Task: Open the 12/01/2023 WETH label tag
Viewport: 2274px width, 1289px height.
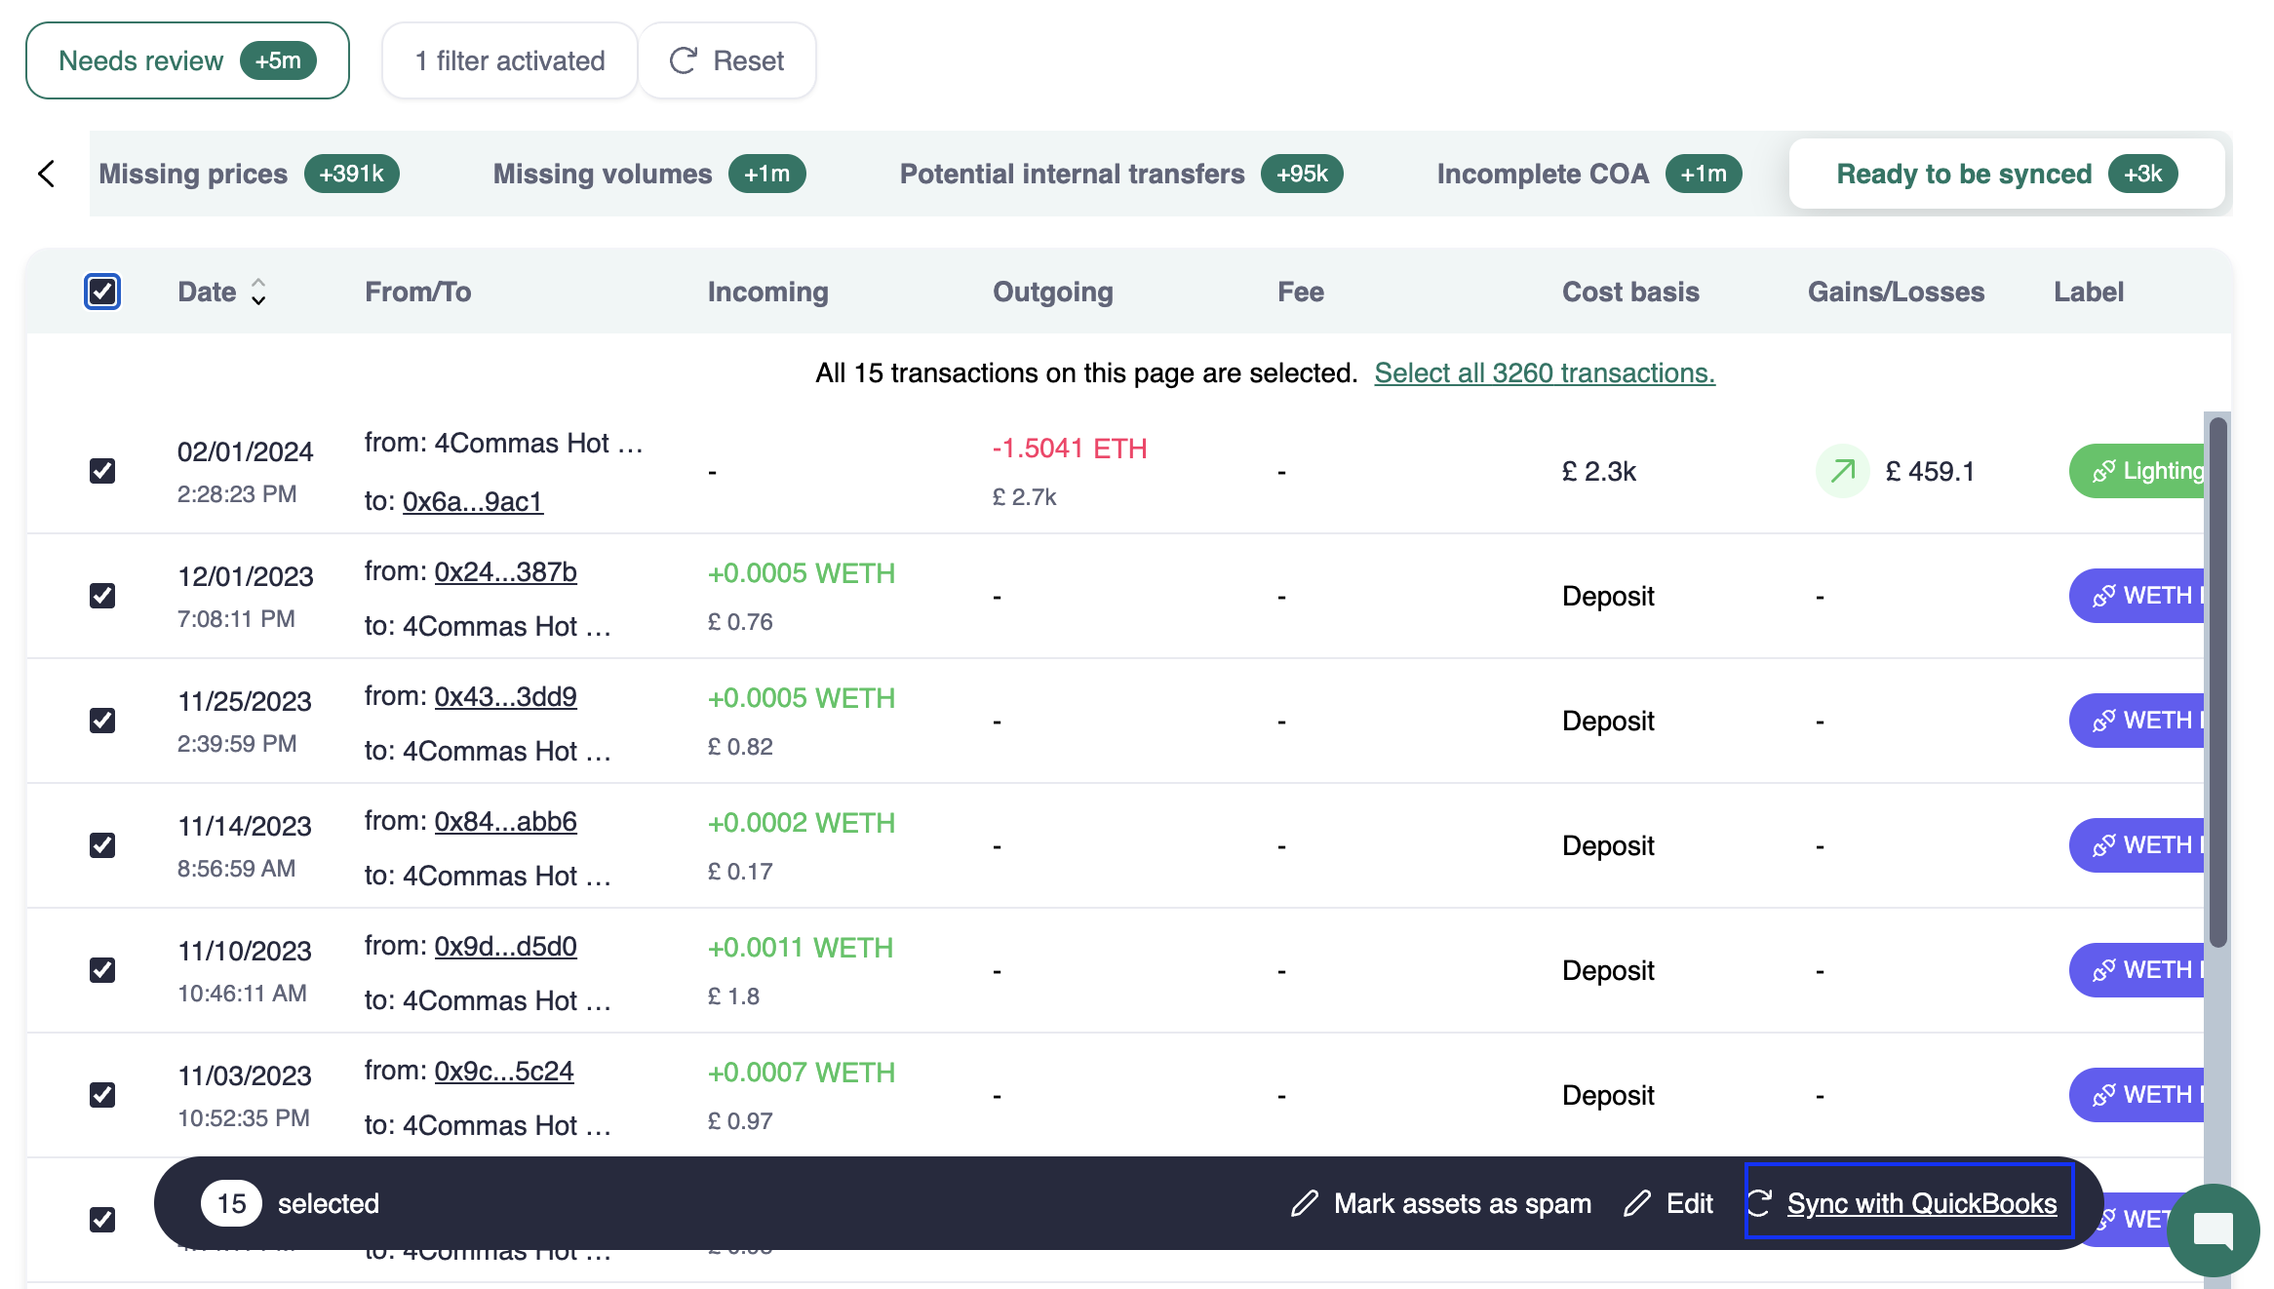Action: pos(2139,596)
